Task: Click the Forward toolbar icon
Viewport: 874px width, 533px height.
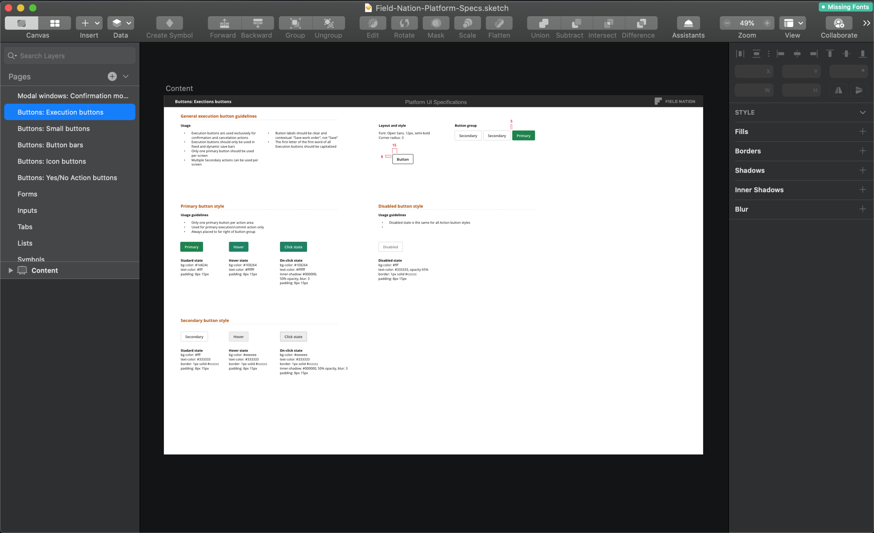Action: coord(224,23)
